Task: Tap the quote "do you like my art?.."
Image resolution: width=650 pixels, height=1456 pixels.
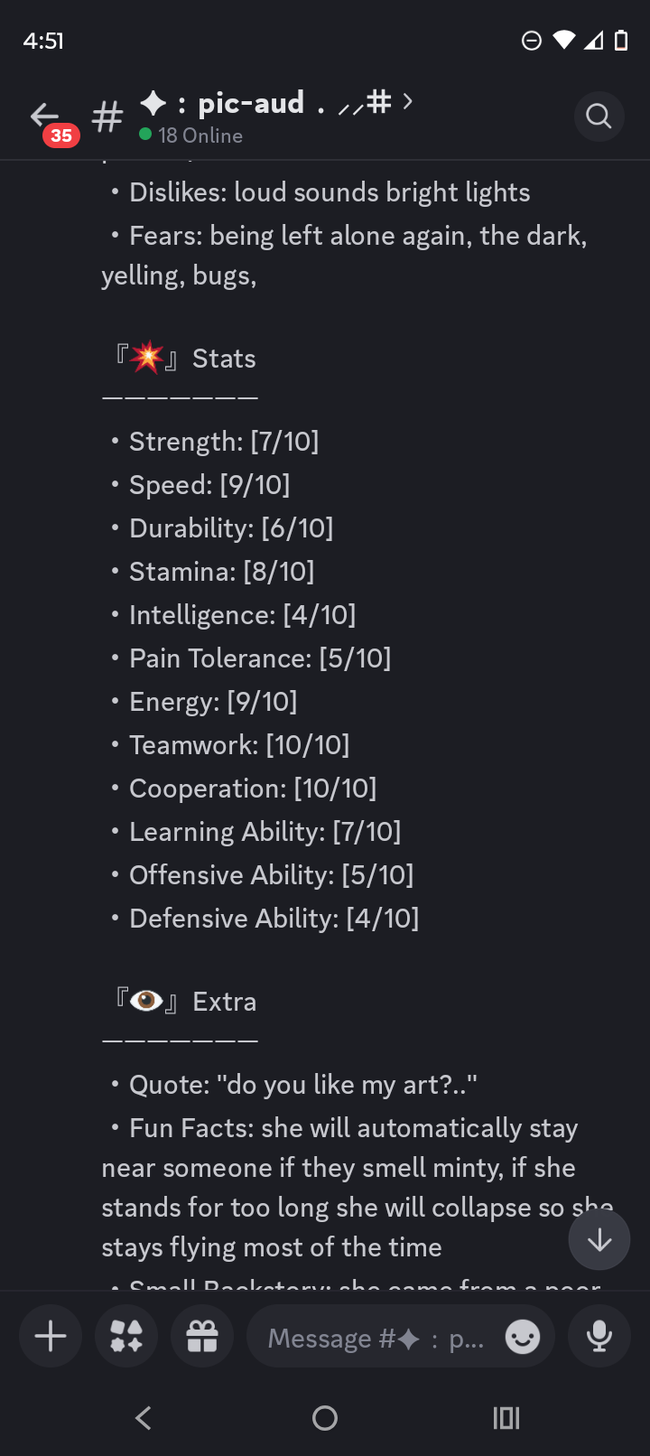Action: coord(302,1085)
